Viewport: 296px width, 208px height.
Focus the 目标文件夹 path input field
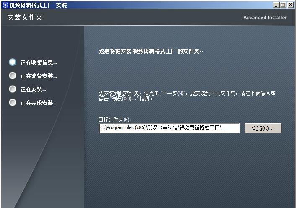click(169, 128)
